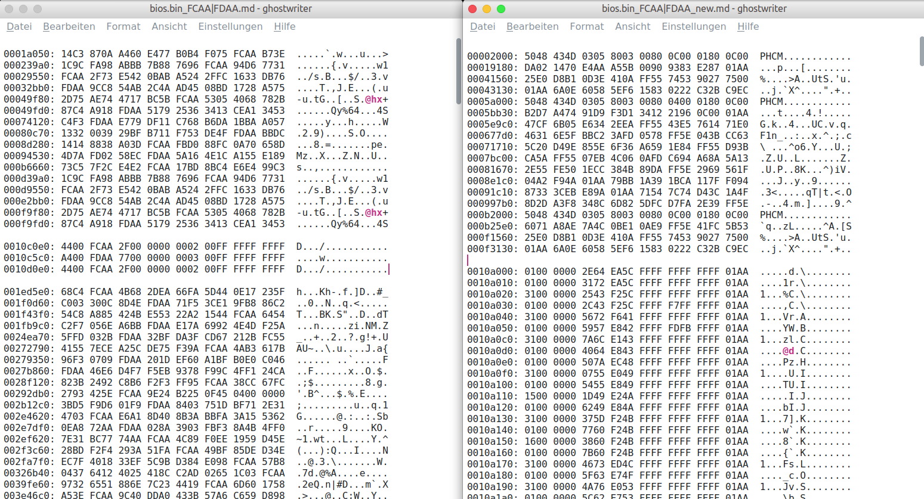Open Hilfe menu in right FDAA_new.md window
This screenshot has height=499, width=924.
(748, 26)
